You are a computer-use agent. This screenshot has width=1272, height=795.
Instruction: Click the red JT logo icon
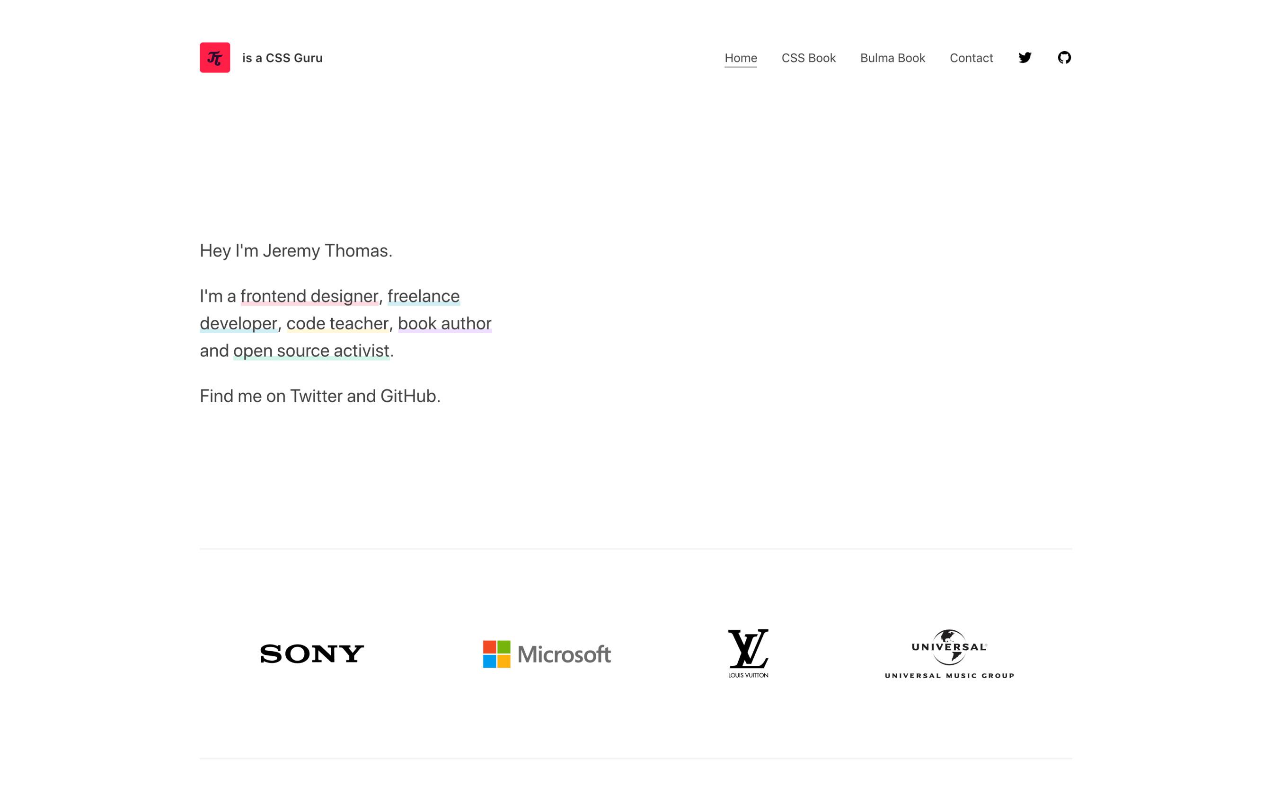click(x=214, y=57)
